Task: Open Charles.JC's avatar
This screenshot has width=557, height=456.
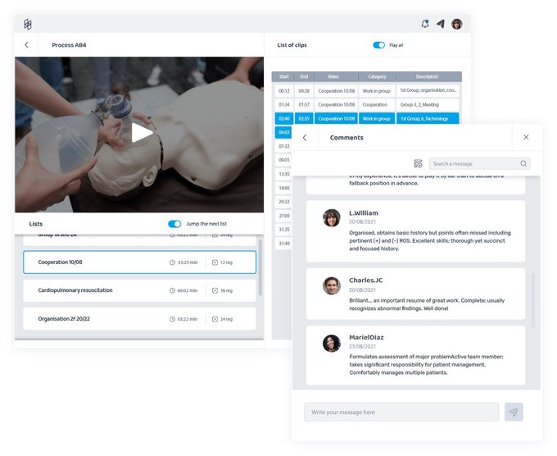Action: [332, 285]
